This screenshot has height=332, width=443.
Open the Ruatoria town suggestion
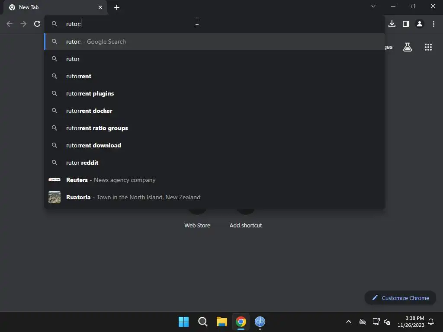(215, 197)
